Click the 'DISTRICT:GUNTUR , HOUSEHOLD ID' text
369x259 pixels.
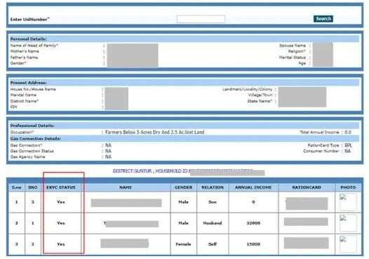[151, 171]
